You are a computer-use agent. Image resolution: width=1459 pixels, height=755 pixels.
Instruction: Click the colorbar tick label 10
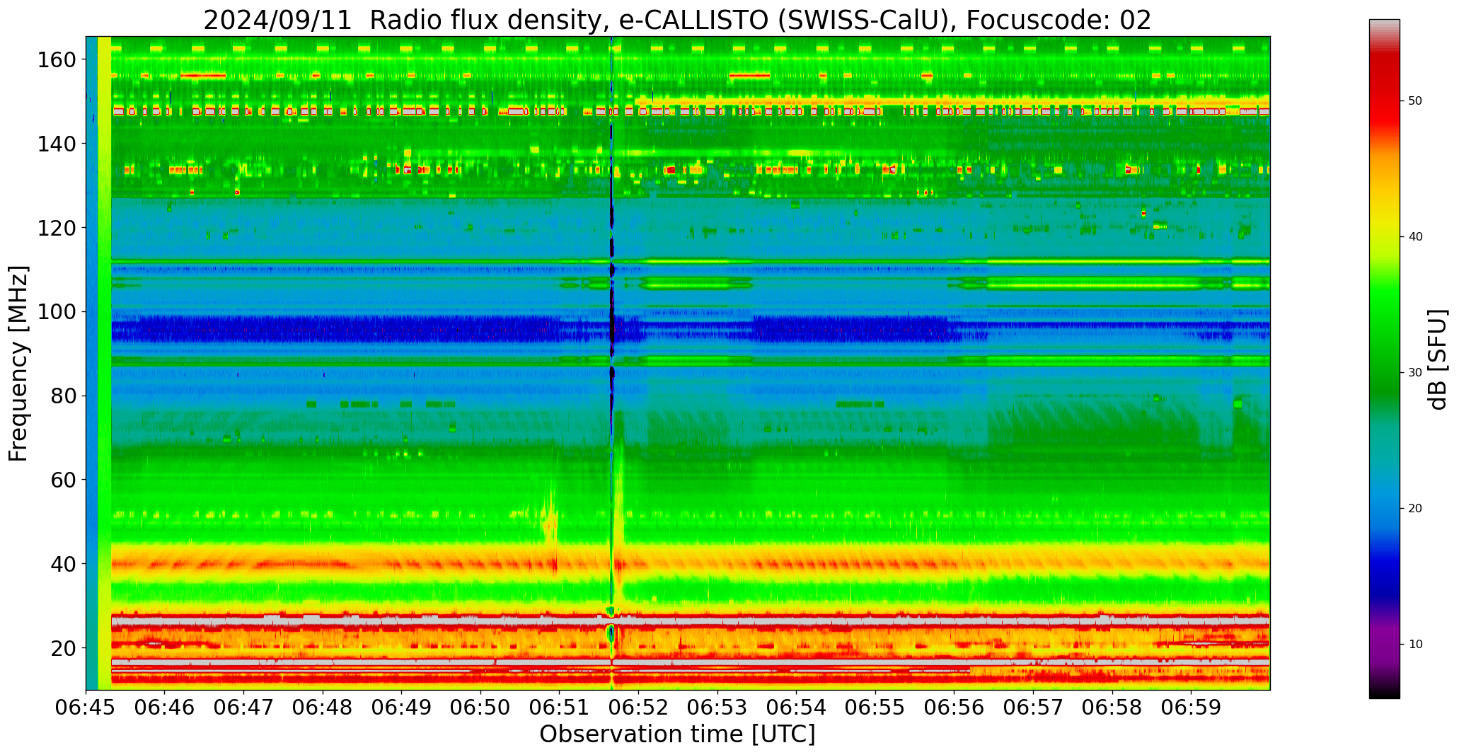coord(1415,644)
